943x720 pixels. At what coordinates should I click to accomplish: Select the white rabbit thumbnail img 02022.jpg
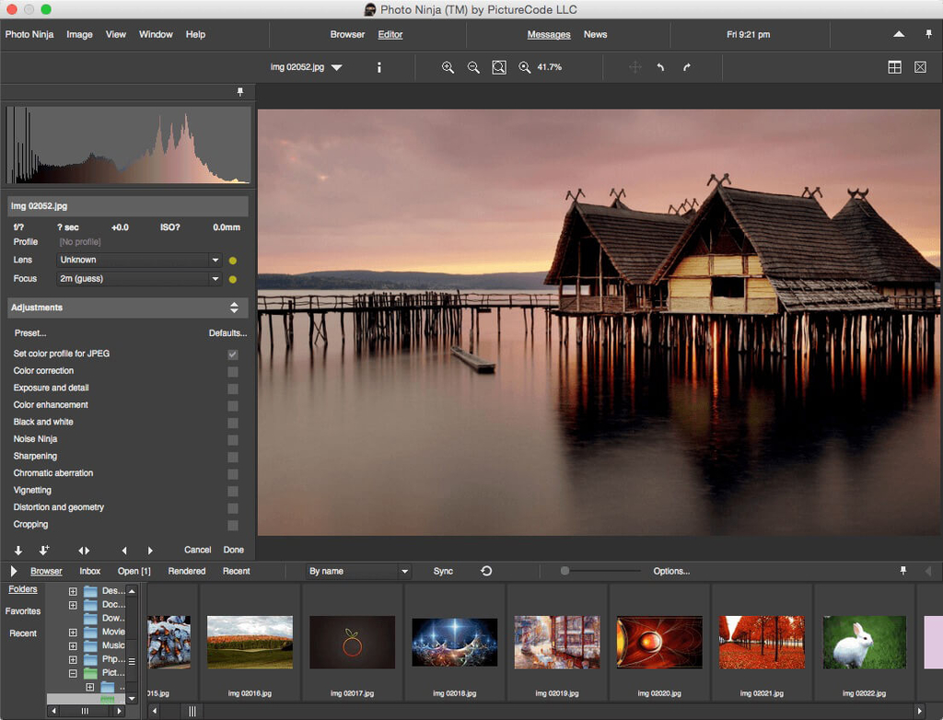864,643
